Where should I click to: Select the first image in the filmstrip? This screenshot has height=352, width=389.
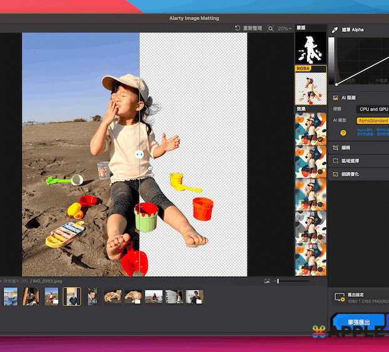[10, 296]
